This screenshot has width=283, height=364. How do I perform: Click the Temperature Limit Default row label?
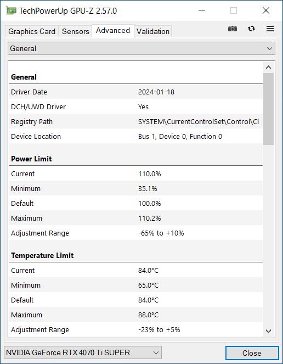(x=22, y=300)
